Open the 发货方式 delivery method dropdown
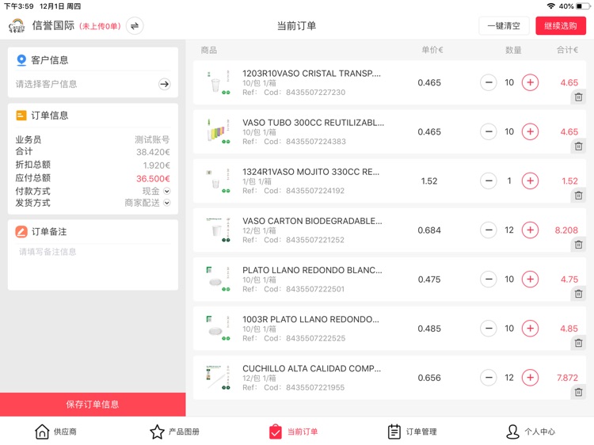 click(x=166, y=203)
